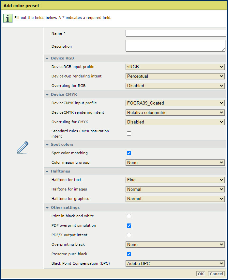
Task: Focus the Name input field
Action: tap(175, 33)
